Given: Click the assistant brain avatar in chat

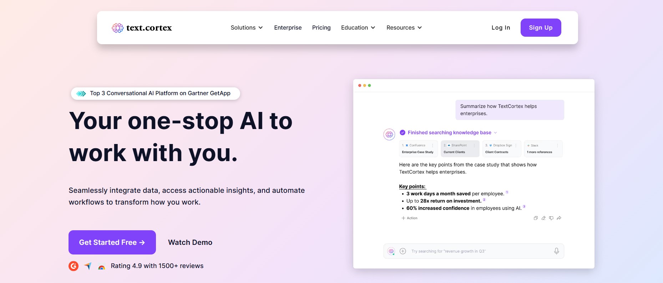Looking at the screenshot, I should point(389,134).
